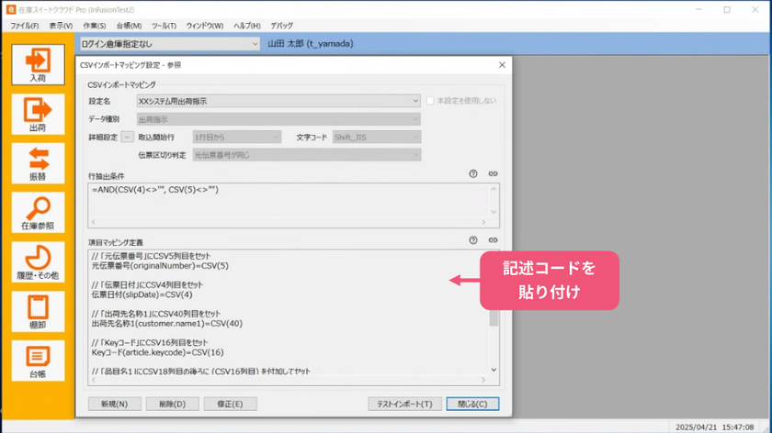Open 履歴・その他 history icon
This screenshot has height=433, width=772.
(38, 262)
